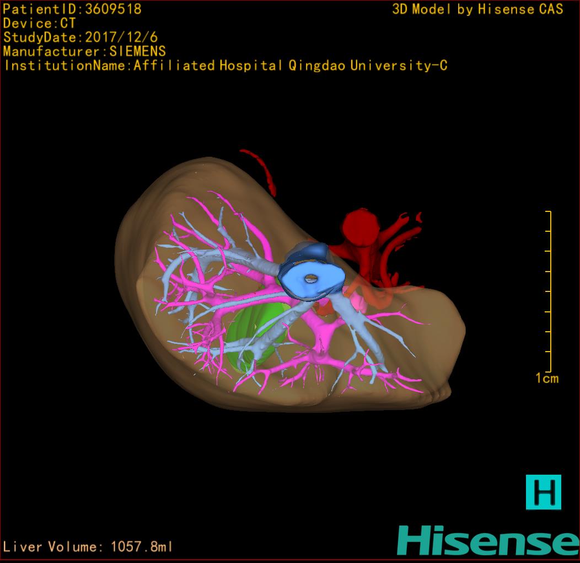Click the Liver Volume: 1057.8ml readout
580x563 pixels.
[x=88, y=547]
